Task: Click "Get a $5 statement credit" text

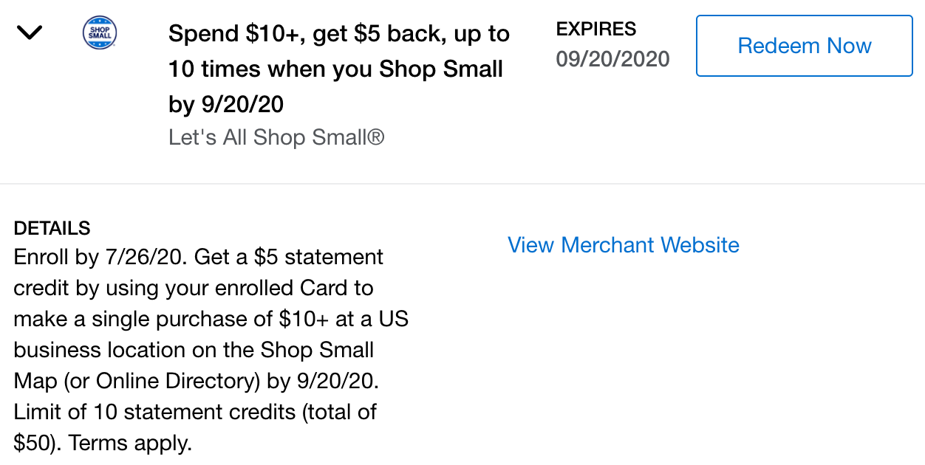Action: tap(199, 273)
